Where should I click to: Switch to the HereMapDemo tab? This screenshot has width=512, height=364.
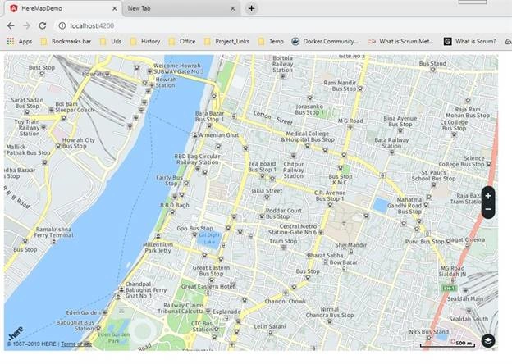[x=62, y=8]
